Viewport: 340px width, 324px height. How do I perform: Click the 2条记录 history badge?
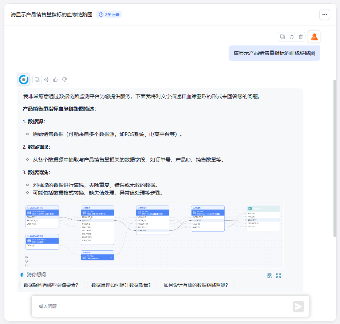click(x=109, y=15)
